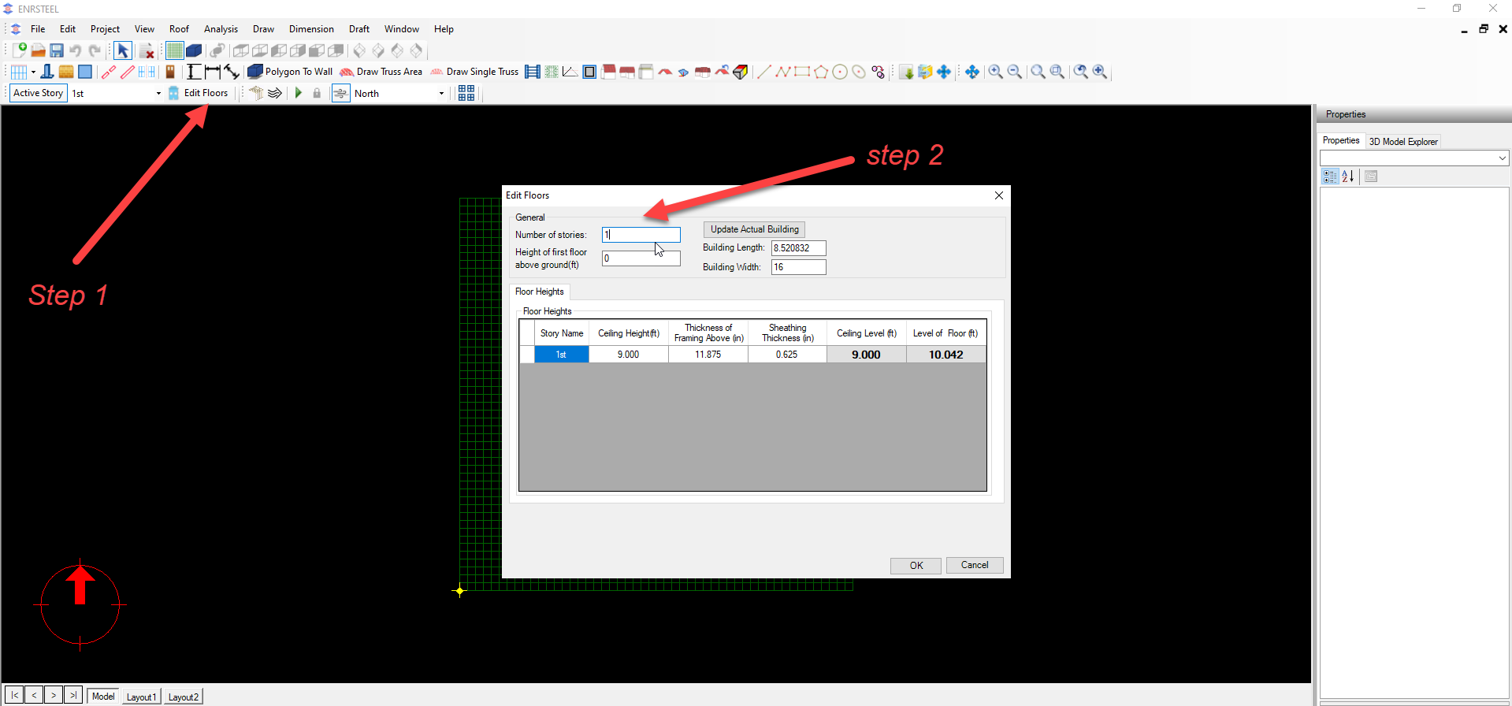Expand the North direction dropdown
Viewport: 1512px width, 706px height.
coord(441,93)
